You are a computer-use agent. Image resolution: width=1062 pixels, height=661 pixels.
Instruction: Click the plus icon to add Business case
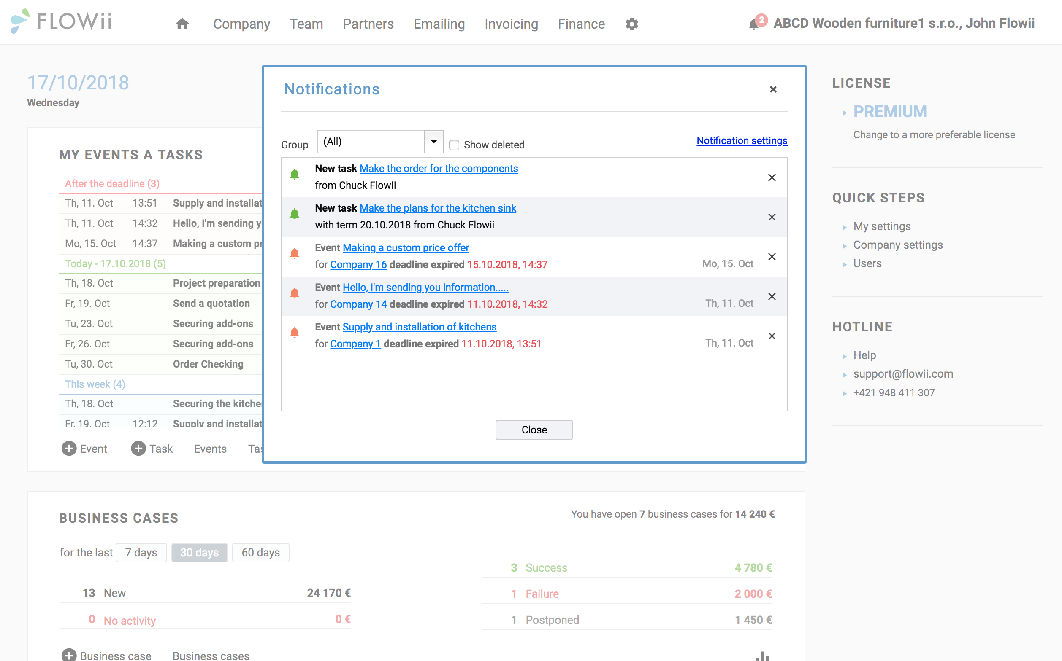pyautogui.click(x=69, y=656)
